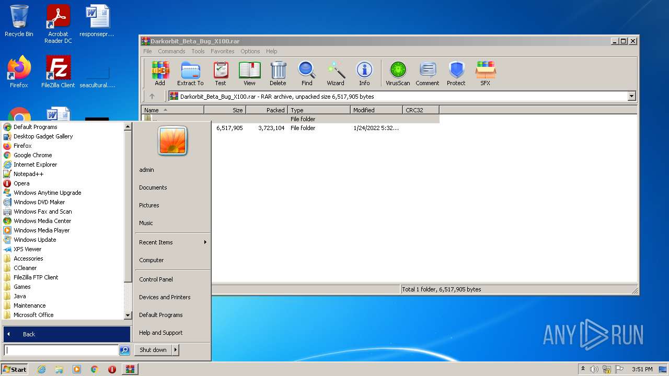The image size is (669, 376).
Task: Expand the Java program folder
Action: [19, 296]
